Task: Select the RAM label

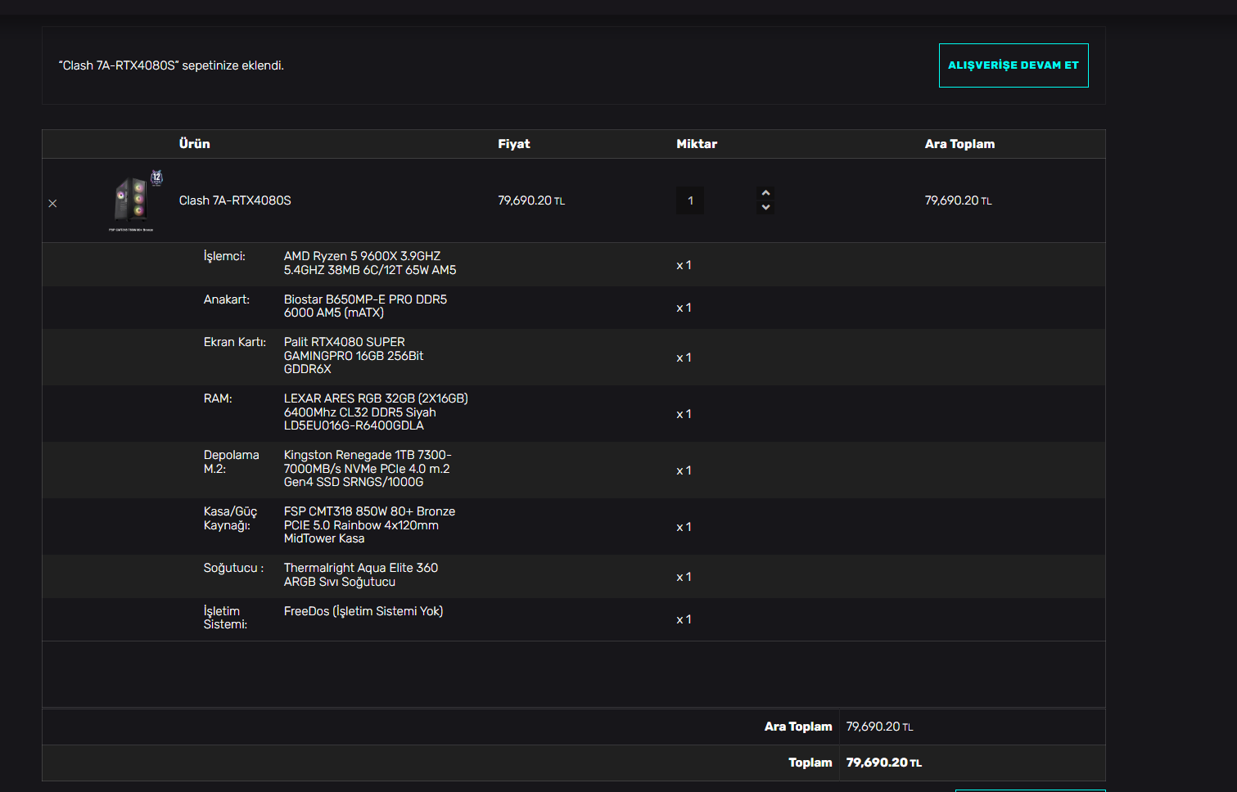Action: 218,398
